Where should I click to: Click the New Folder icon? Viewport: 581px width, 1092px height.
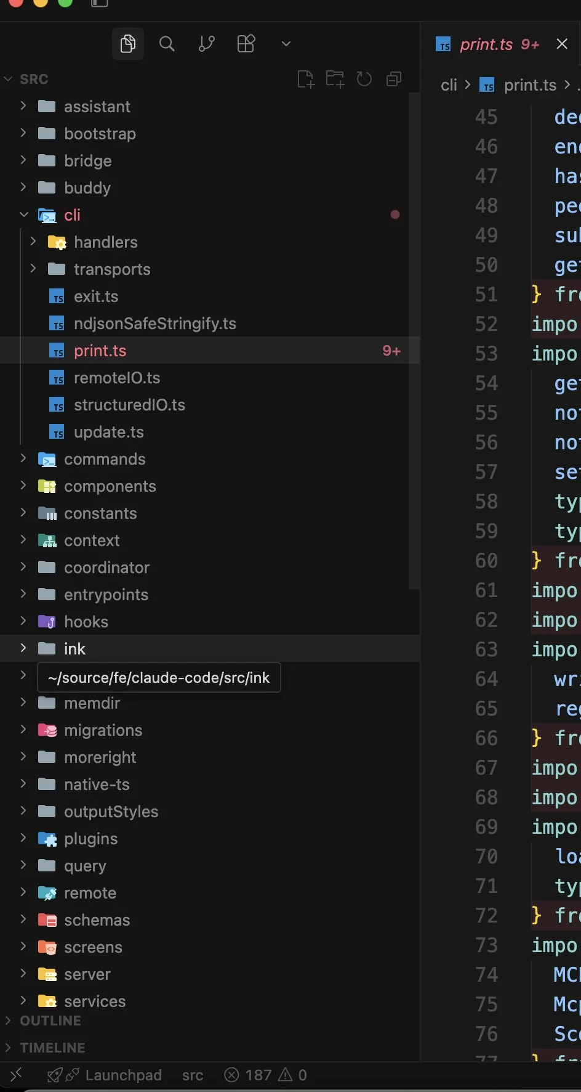tap(335, 79)
